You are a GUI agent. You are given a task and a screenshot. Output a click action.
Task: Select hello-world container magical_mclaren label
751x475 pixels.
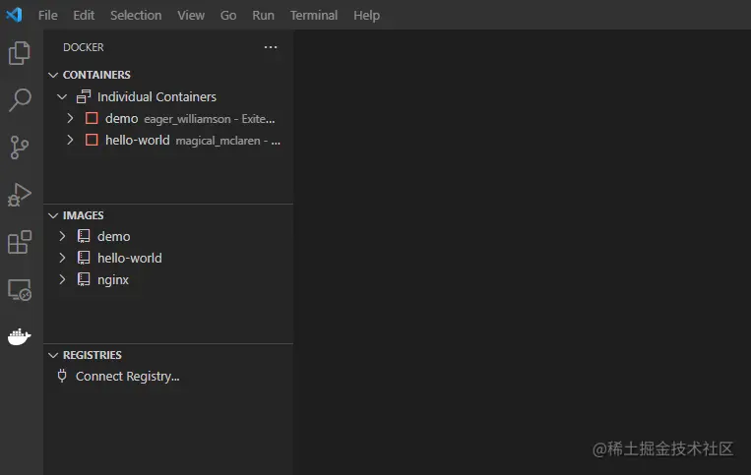(x=193, y=141)
